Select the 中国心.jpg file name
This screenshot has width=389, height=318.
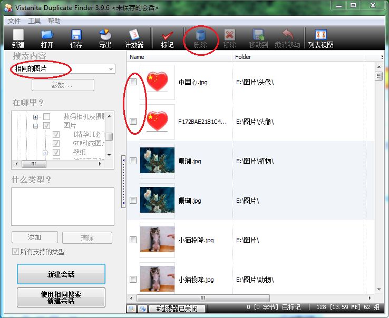pyautogui.click(x=193, y=82)
